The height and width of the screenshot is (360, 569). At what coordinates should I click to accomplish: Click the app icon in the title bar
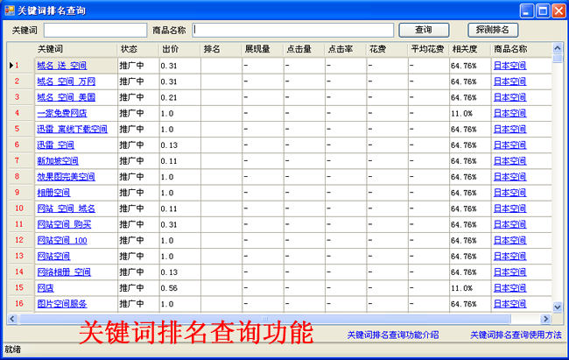coord(9,11)
